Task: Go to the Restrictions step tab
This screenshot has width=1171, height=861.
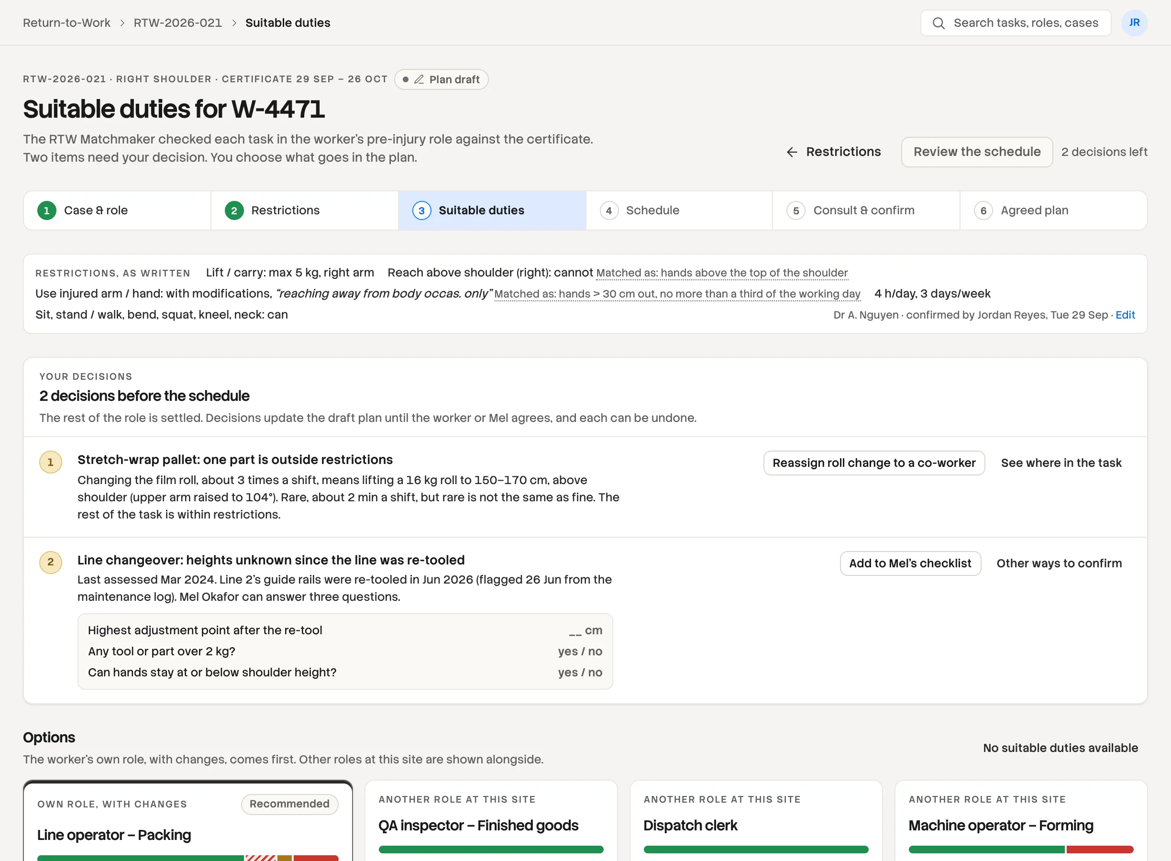Action: point(304,210)
